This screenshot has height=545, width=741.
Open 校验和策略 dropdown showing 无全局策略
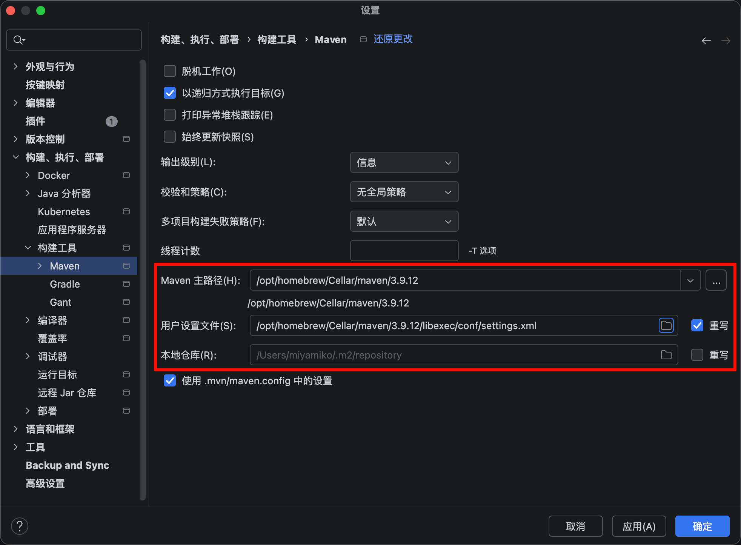pyautogui.click(x=404, y=192)
